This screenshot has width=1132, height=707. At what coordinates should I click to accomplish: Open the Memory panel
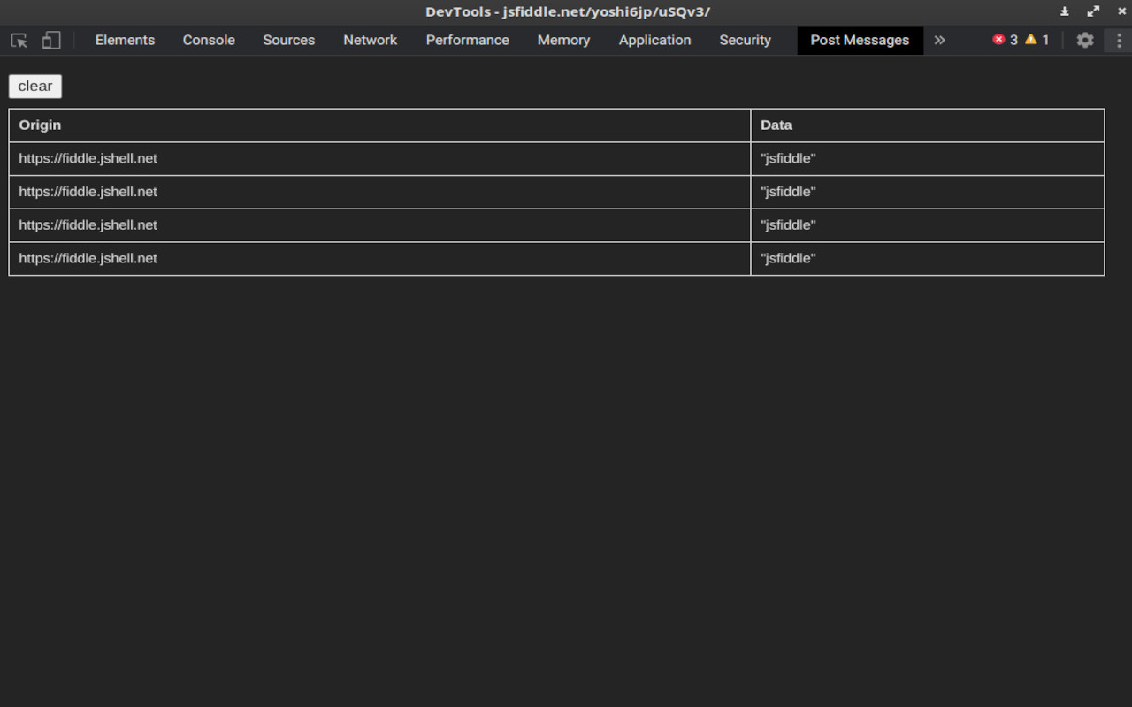(x=563, y=40)
